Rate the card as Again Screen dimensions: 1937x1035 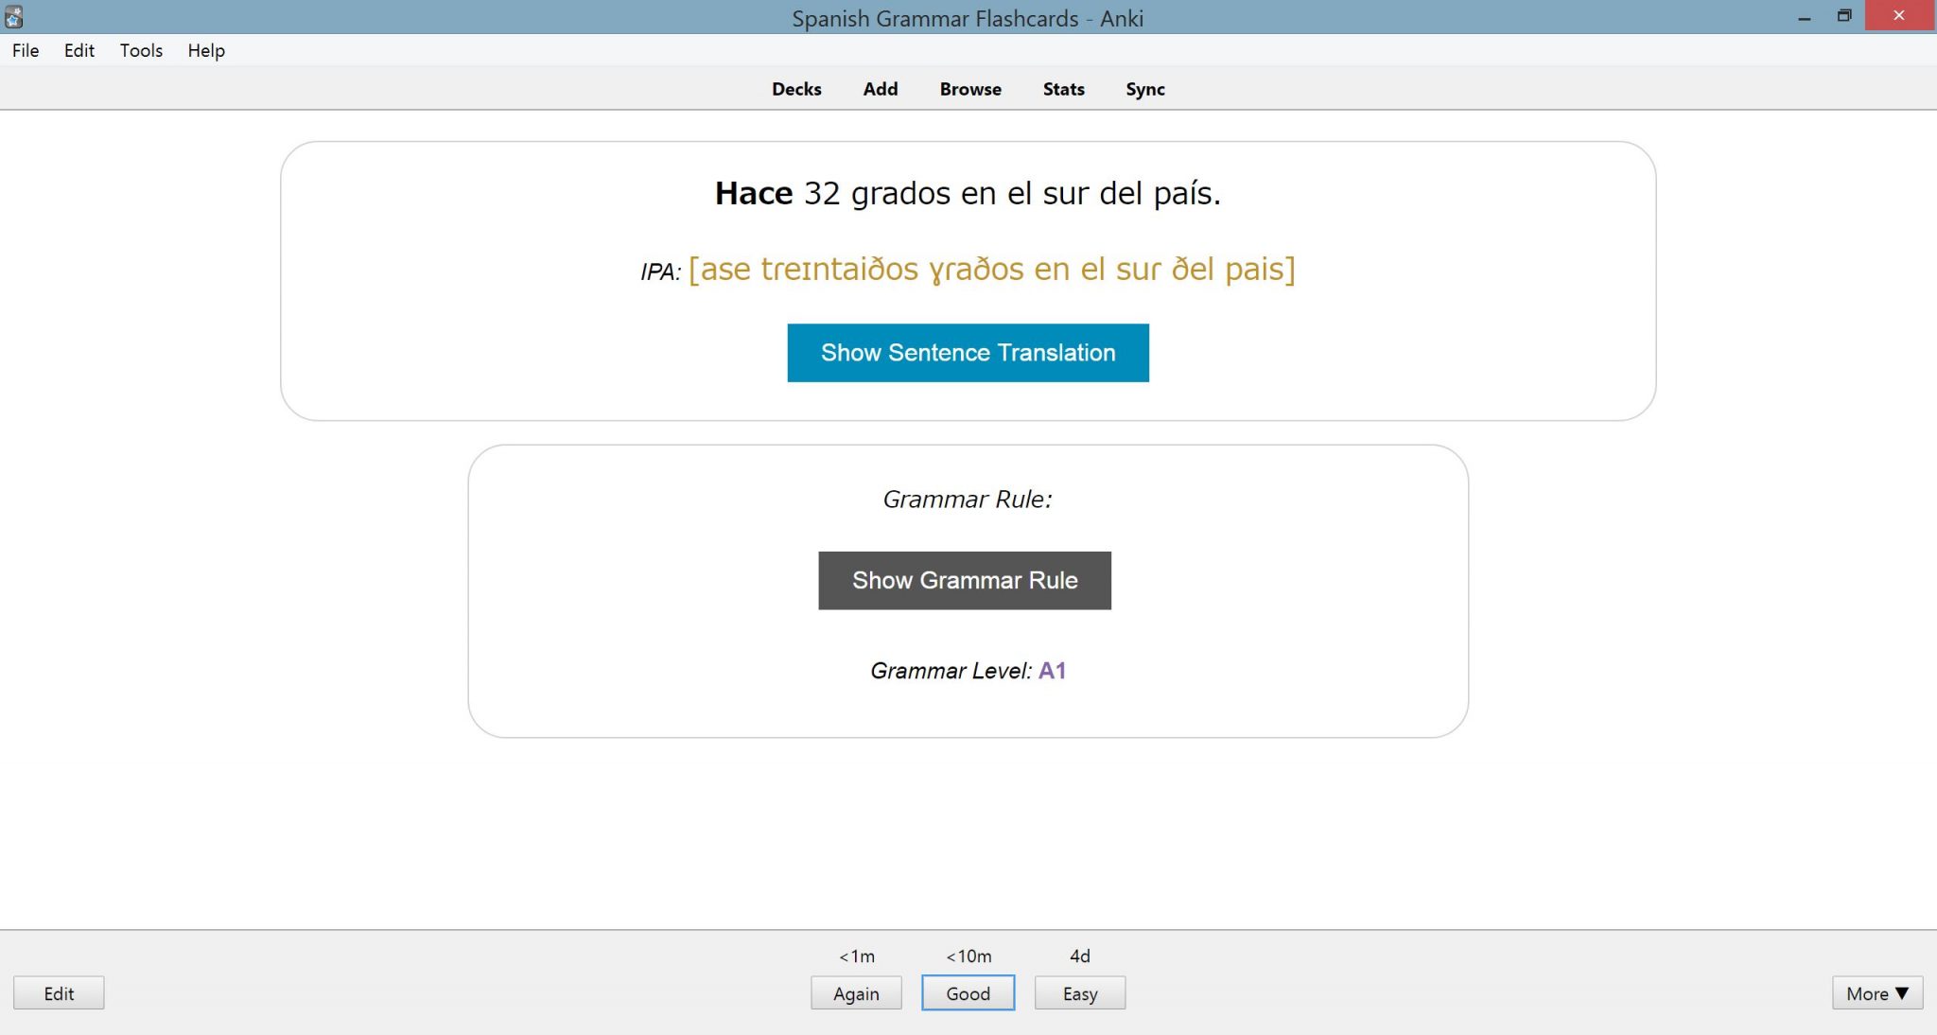pyautogui.click(x=856, y=992)
